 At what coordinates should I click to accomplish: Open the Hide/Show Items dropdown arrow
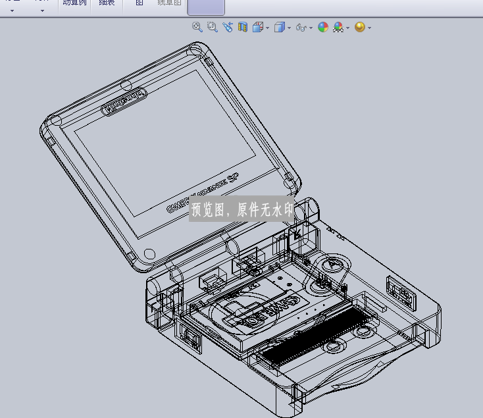311,28
